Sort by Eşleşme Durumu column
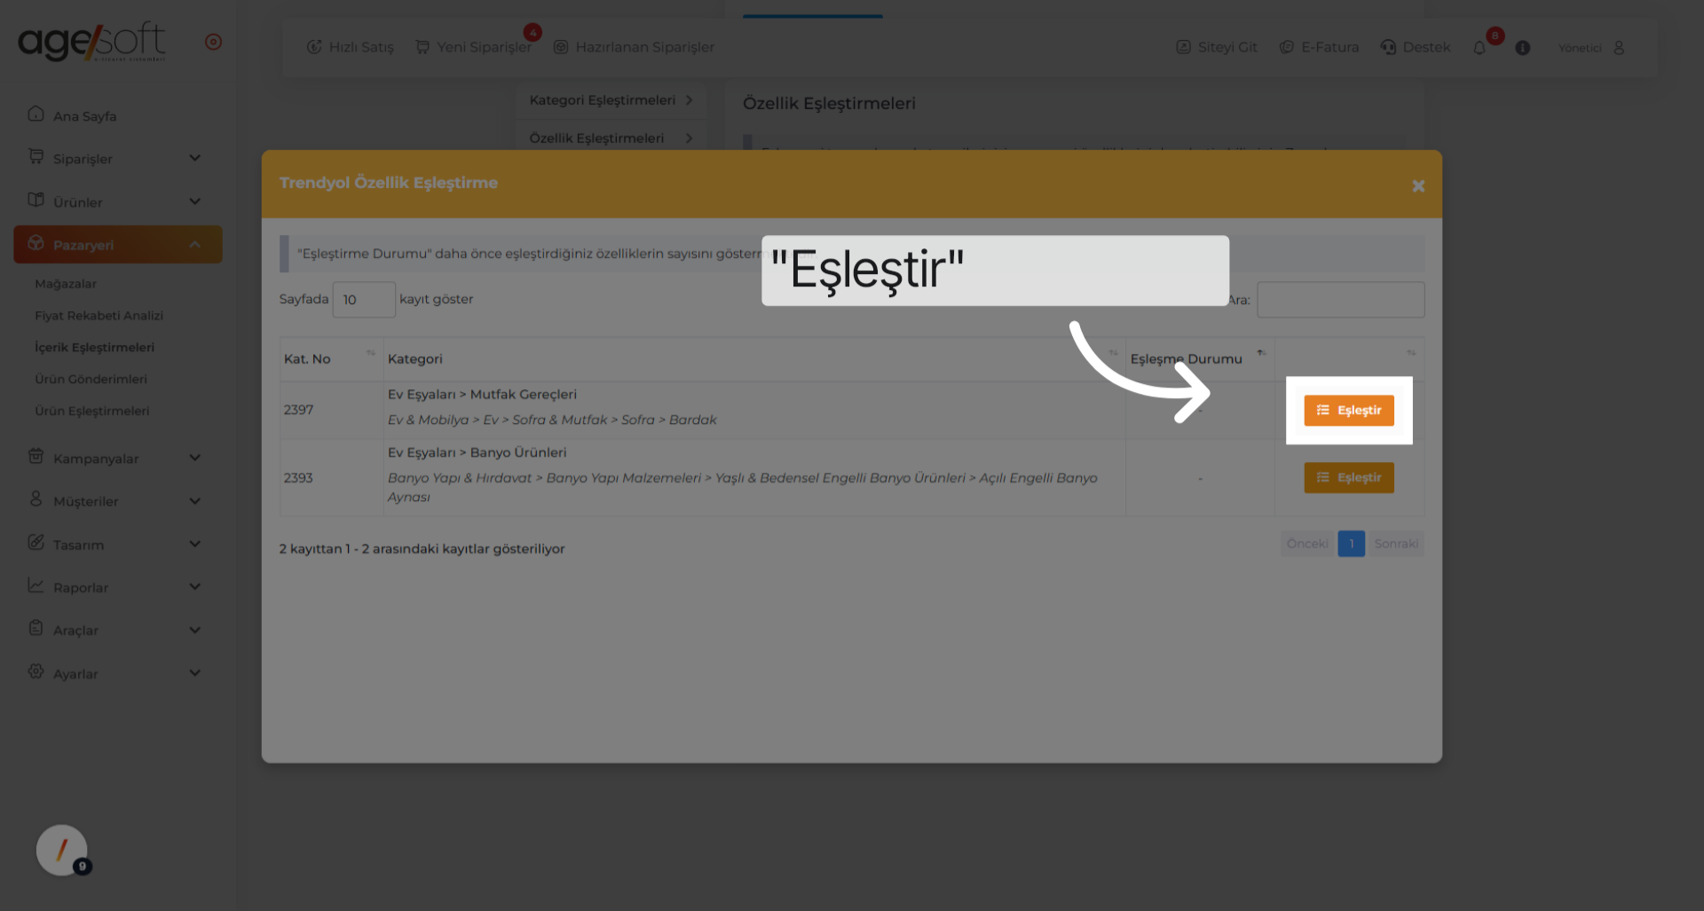Viewport: 1704px width, 911px height. click(x=1200, y=359)
